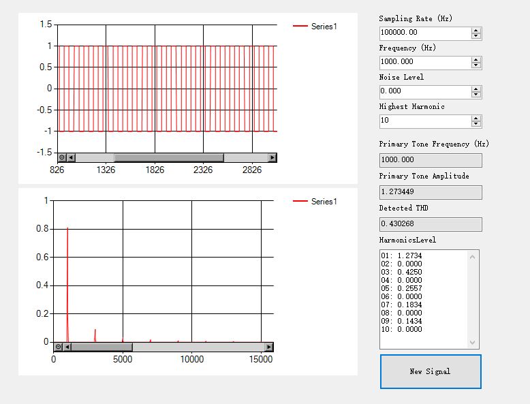This screenshot has width=530, height=404.
Task: Click the Frequency (Hz) input field
Action: (425, 63)
